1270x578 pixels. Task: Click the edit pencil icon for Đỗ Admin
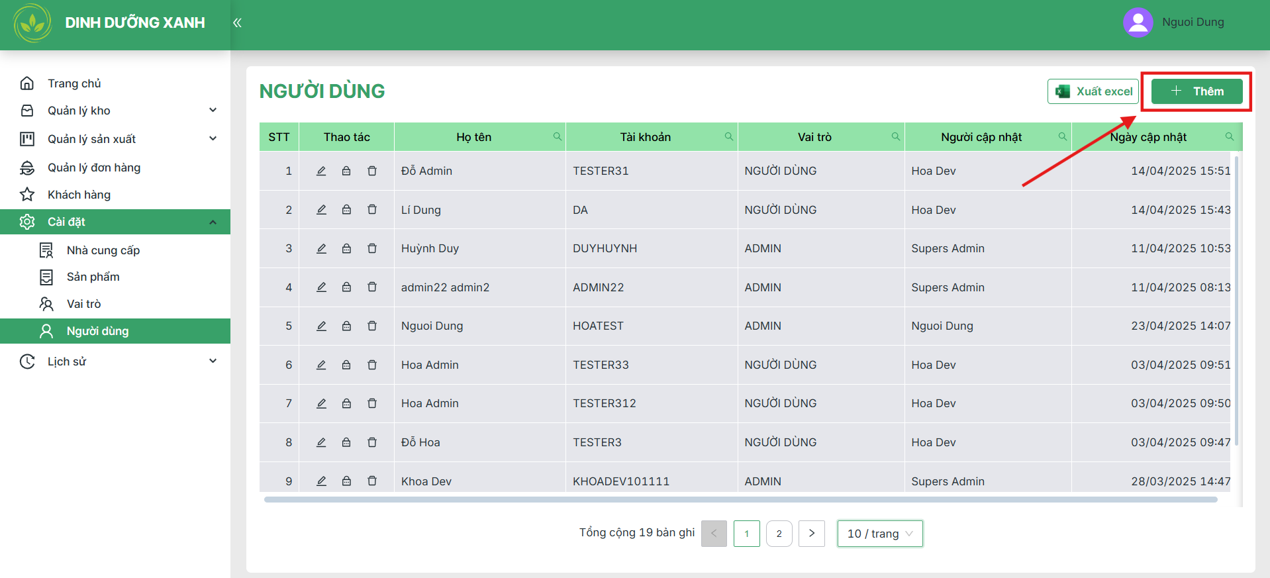(321, 171)
